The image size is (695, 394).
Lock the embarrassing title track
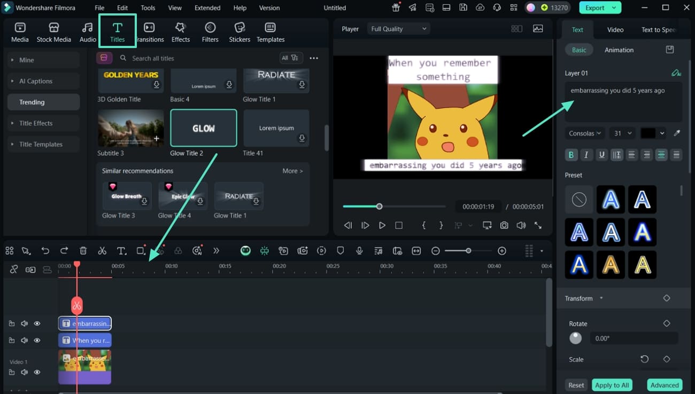click(11, 324)
